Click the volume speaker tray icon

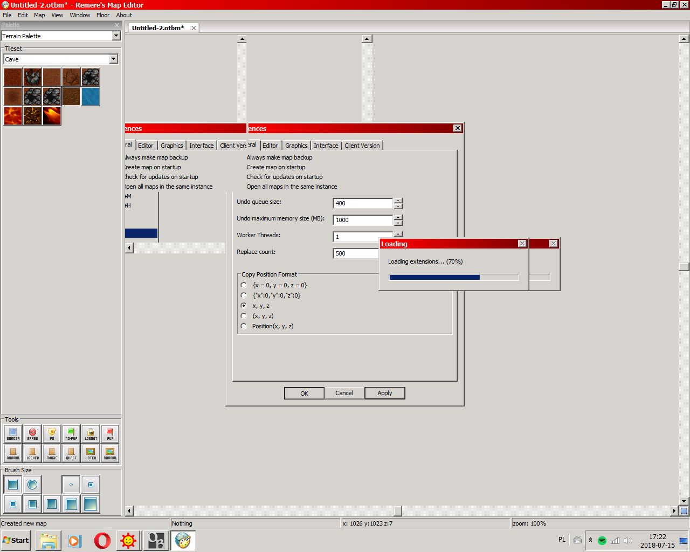[x=628, y=540]
